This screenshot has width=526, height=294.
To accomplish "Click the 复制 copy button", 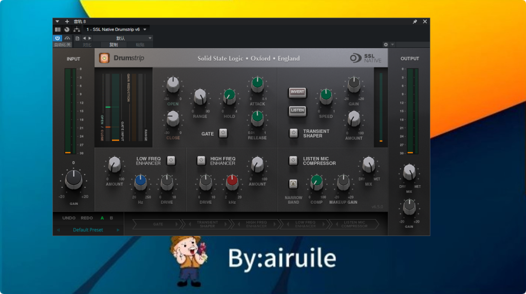I will [x=114, y=45].
